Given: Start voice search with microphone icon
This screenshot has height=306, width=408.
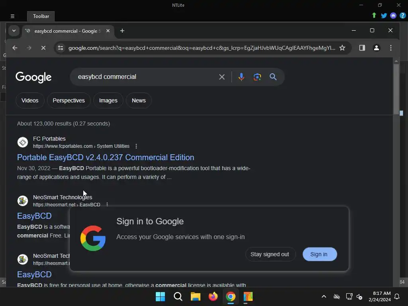Looking at the screenshot, I should [x=241, y=77].
